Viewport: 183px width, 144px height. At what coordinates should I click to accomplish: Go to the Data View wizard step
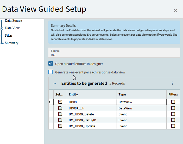pyautogui.click(x=12, y=28)
